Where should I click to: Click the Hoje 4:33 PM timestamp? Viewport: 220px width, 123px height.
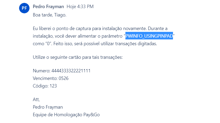coord(80,7)
